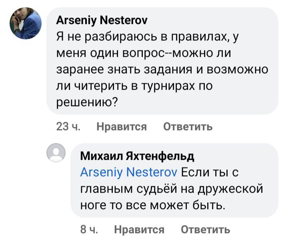Click the line "заранее знать задания и возможно"
The height and width of the screenshot is (240, 288).
point(162,70)
